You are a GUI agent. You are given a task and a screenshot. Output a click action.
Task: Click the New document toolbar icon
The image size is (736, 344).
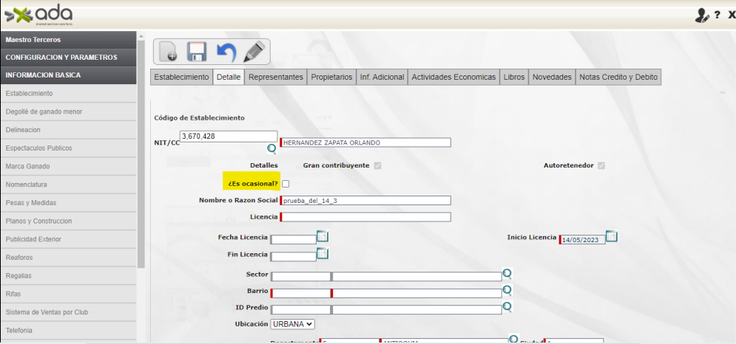(169, 52)
